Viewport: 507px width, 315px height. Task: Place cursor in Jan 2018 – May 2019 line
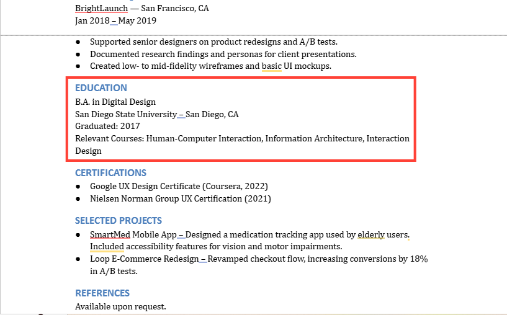coord(115,20)
